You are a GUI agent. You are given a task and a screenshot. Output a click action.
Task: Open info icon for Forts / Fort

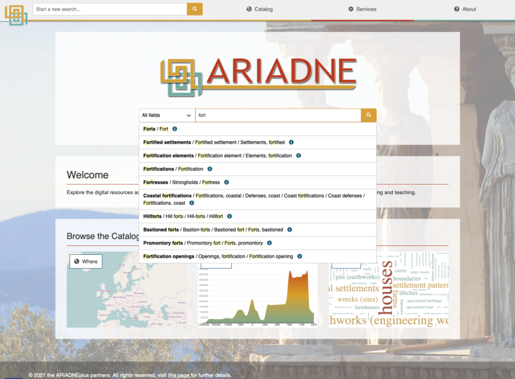click(x=175, y=129)
